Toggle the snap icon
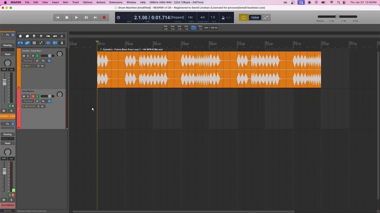Viewport: 380px width, 213px height. tap(55, 43)
